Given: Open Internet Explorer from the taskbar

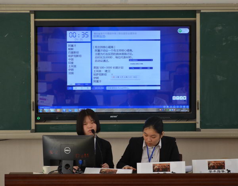Looking at the screenshot, I should pyautogui.click(x=46, y=110).
